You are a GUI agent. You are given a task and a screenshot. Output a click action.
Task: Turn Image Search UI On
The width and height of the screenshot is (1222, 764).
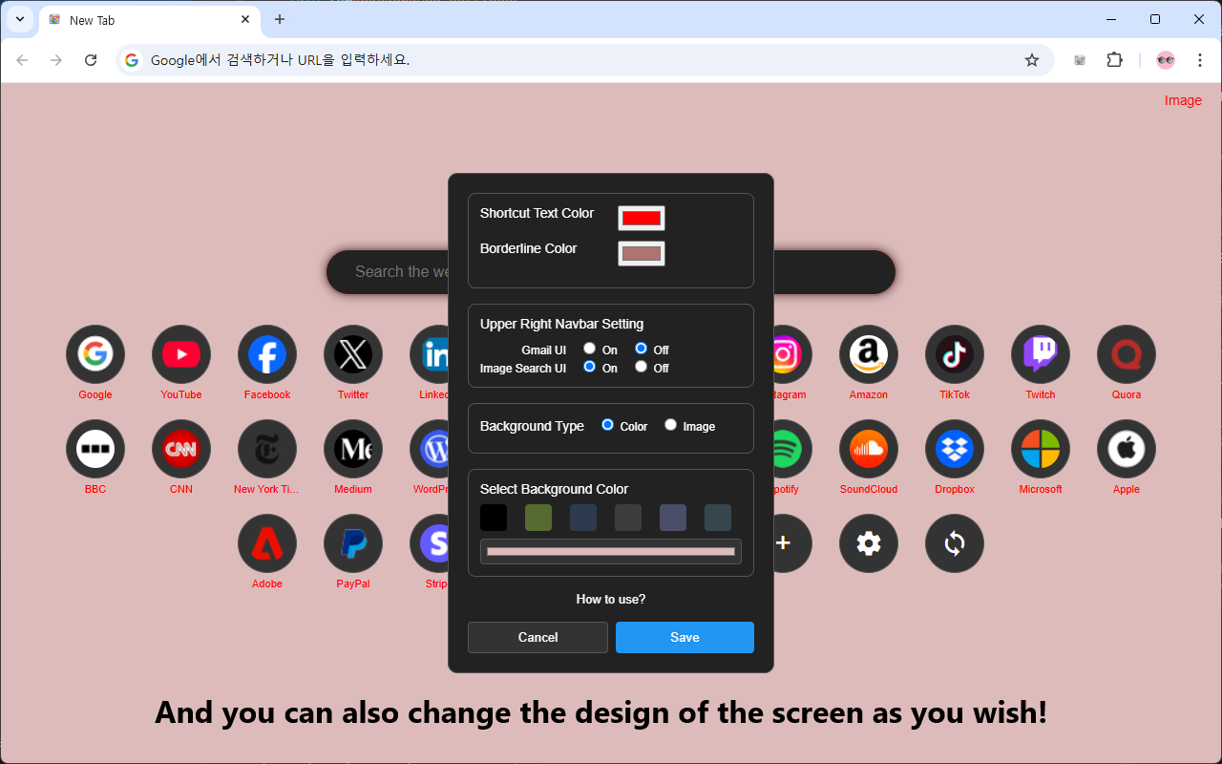[590, 367]
